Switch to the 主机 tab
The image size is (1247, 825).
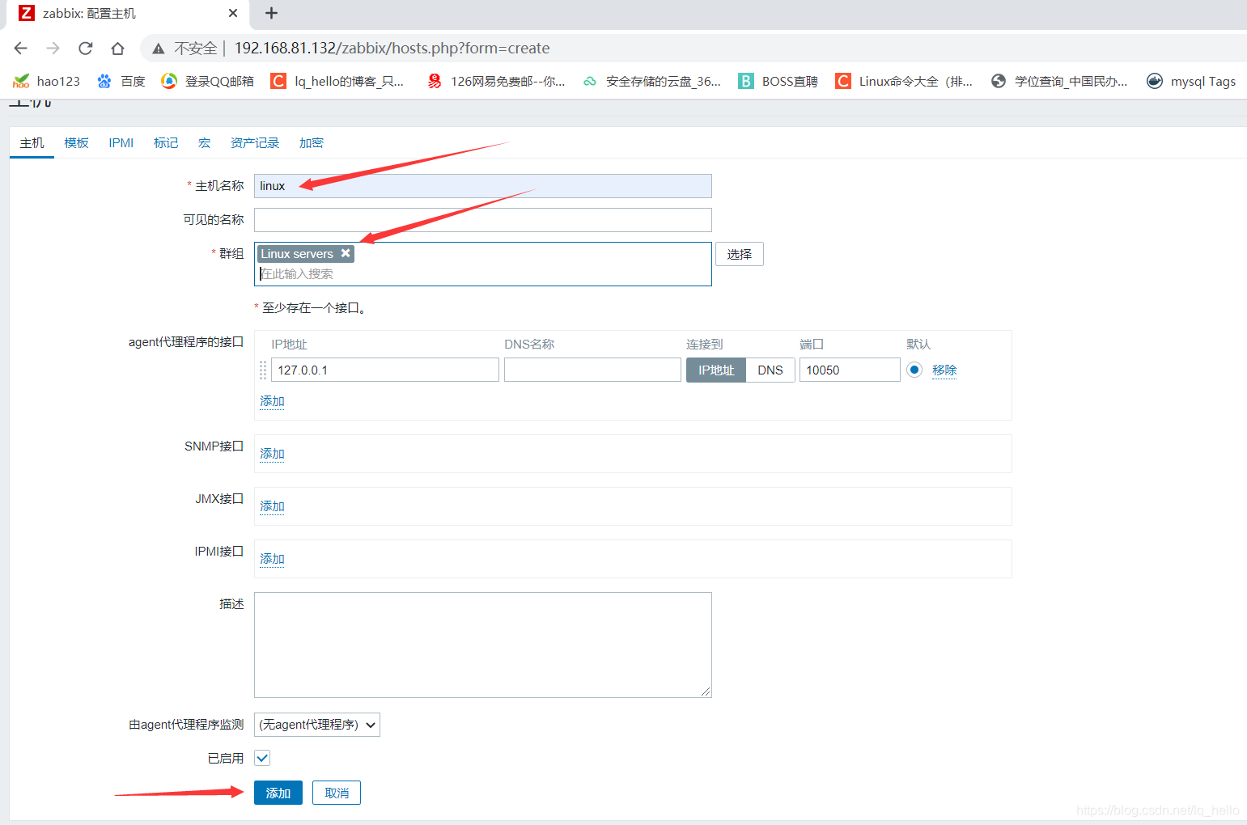[32, 143]
